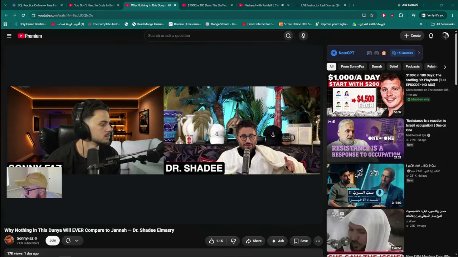The image size is (458, 257).
Task: Select the Belief filter chip
Action: [x=394, y=66]
